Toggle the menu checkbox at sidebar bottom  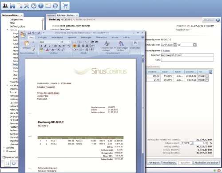tap(4, 157)
